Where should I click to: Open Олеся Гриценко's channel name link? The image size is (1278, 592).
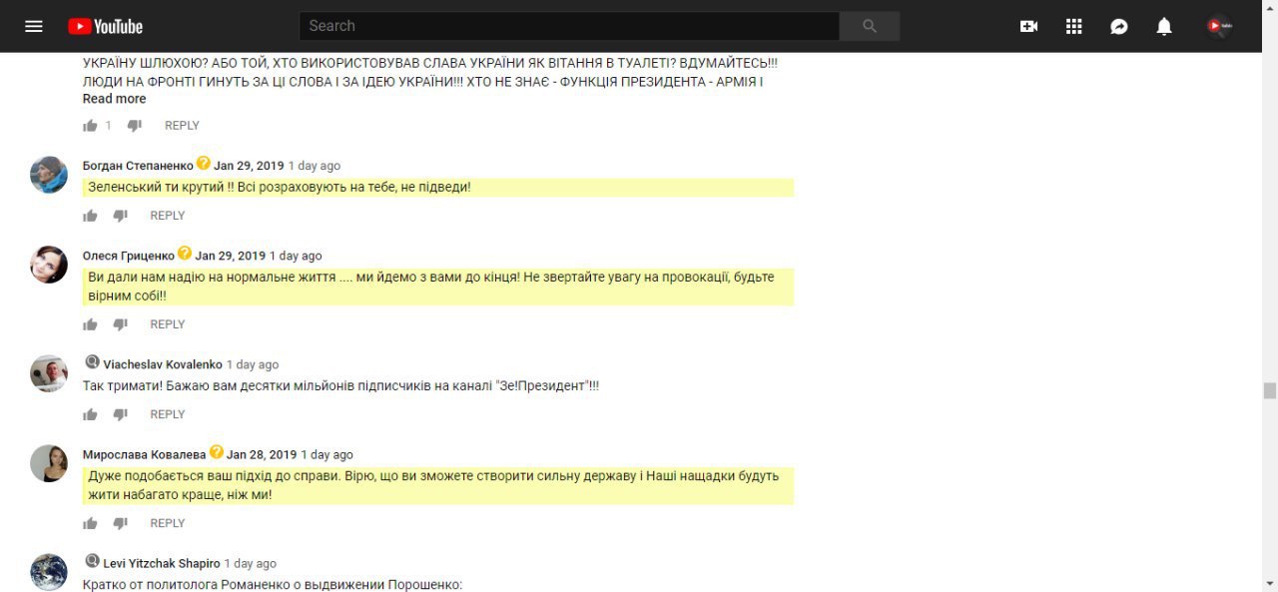coord(129,256)
